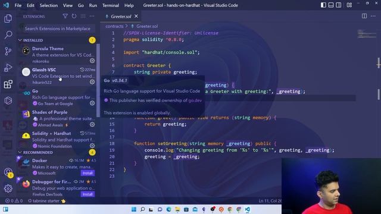Click the editor minimap
The image size is (381, 214).
[367, 34]
